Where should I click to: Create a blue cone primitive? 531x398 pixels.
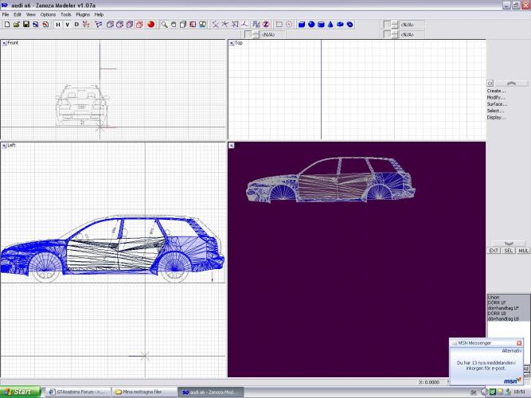[x=330, y=25]
